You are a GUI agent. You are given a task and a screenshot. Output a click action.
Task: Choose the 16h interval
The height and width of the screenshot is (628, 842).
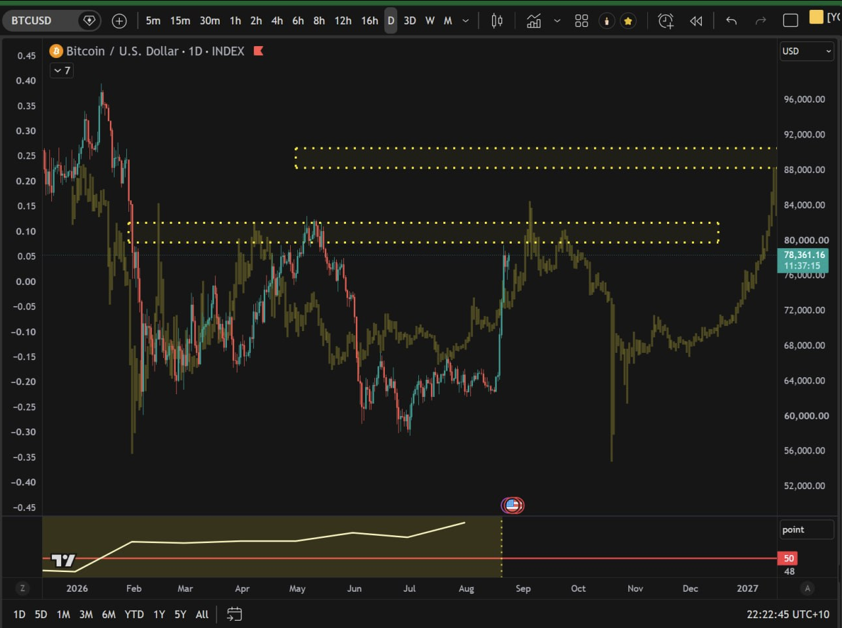[x=370, y=21]
